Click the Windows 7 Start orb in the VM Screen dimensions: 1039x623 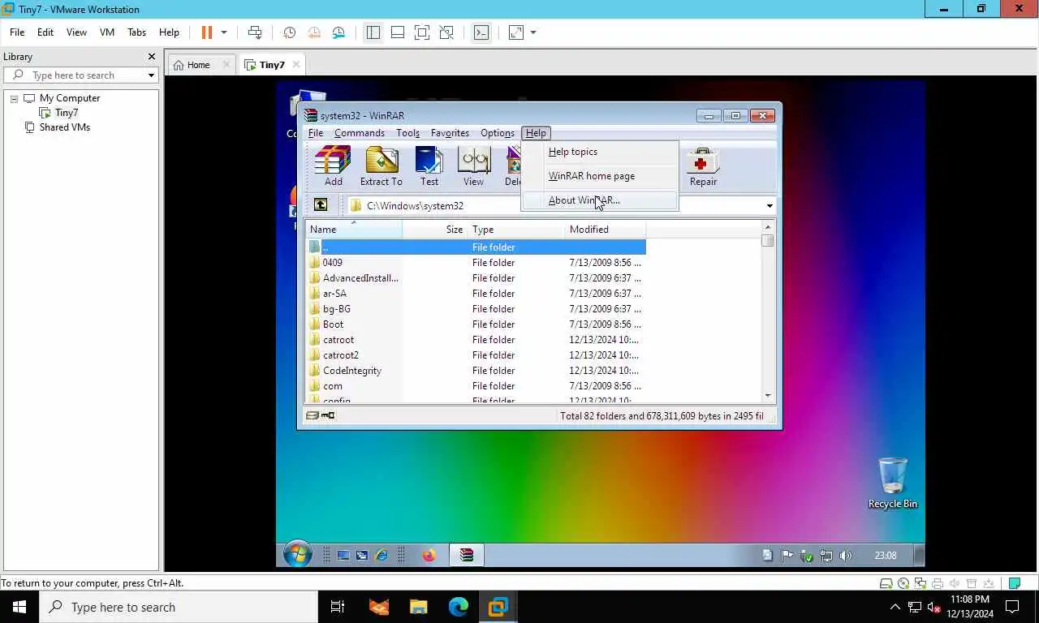(x=298, y=555)
